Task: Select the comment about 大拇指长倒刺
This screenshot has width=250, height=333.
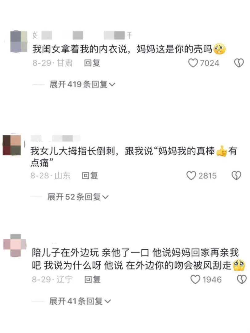Action: pos(134,157)
